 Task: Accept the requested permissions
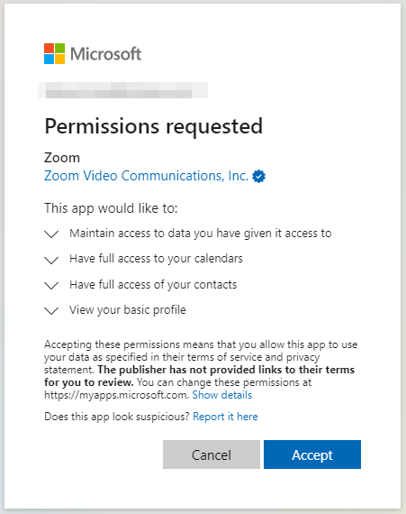tap(312, 454)
